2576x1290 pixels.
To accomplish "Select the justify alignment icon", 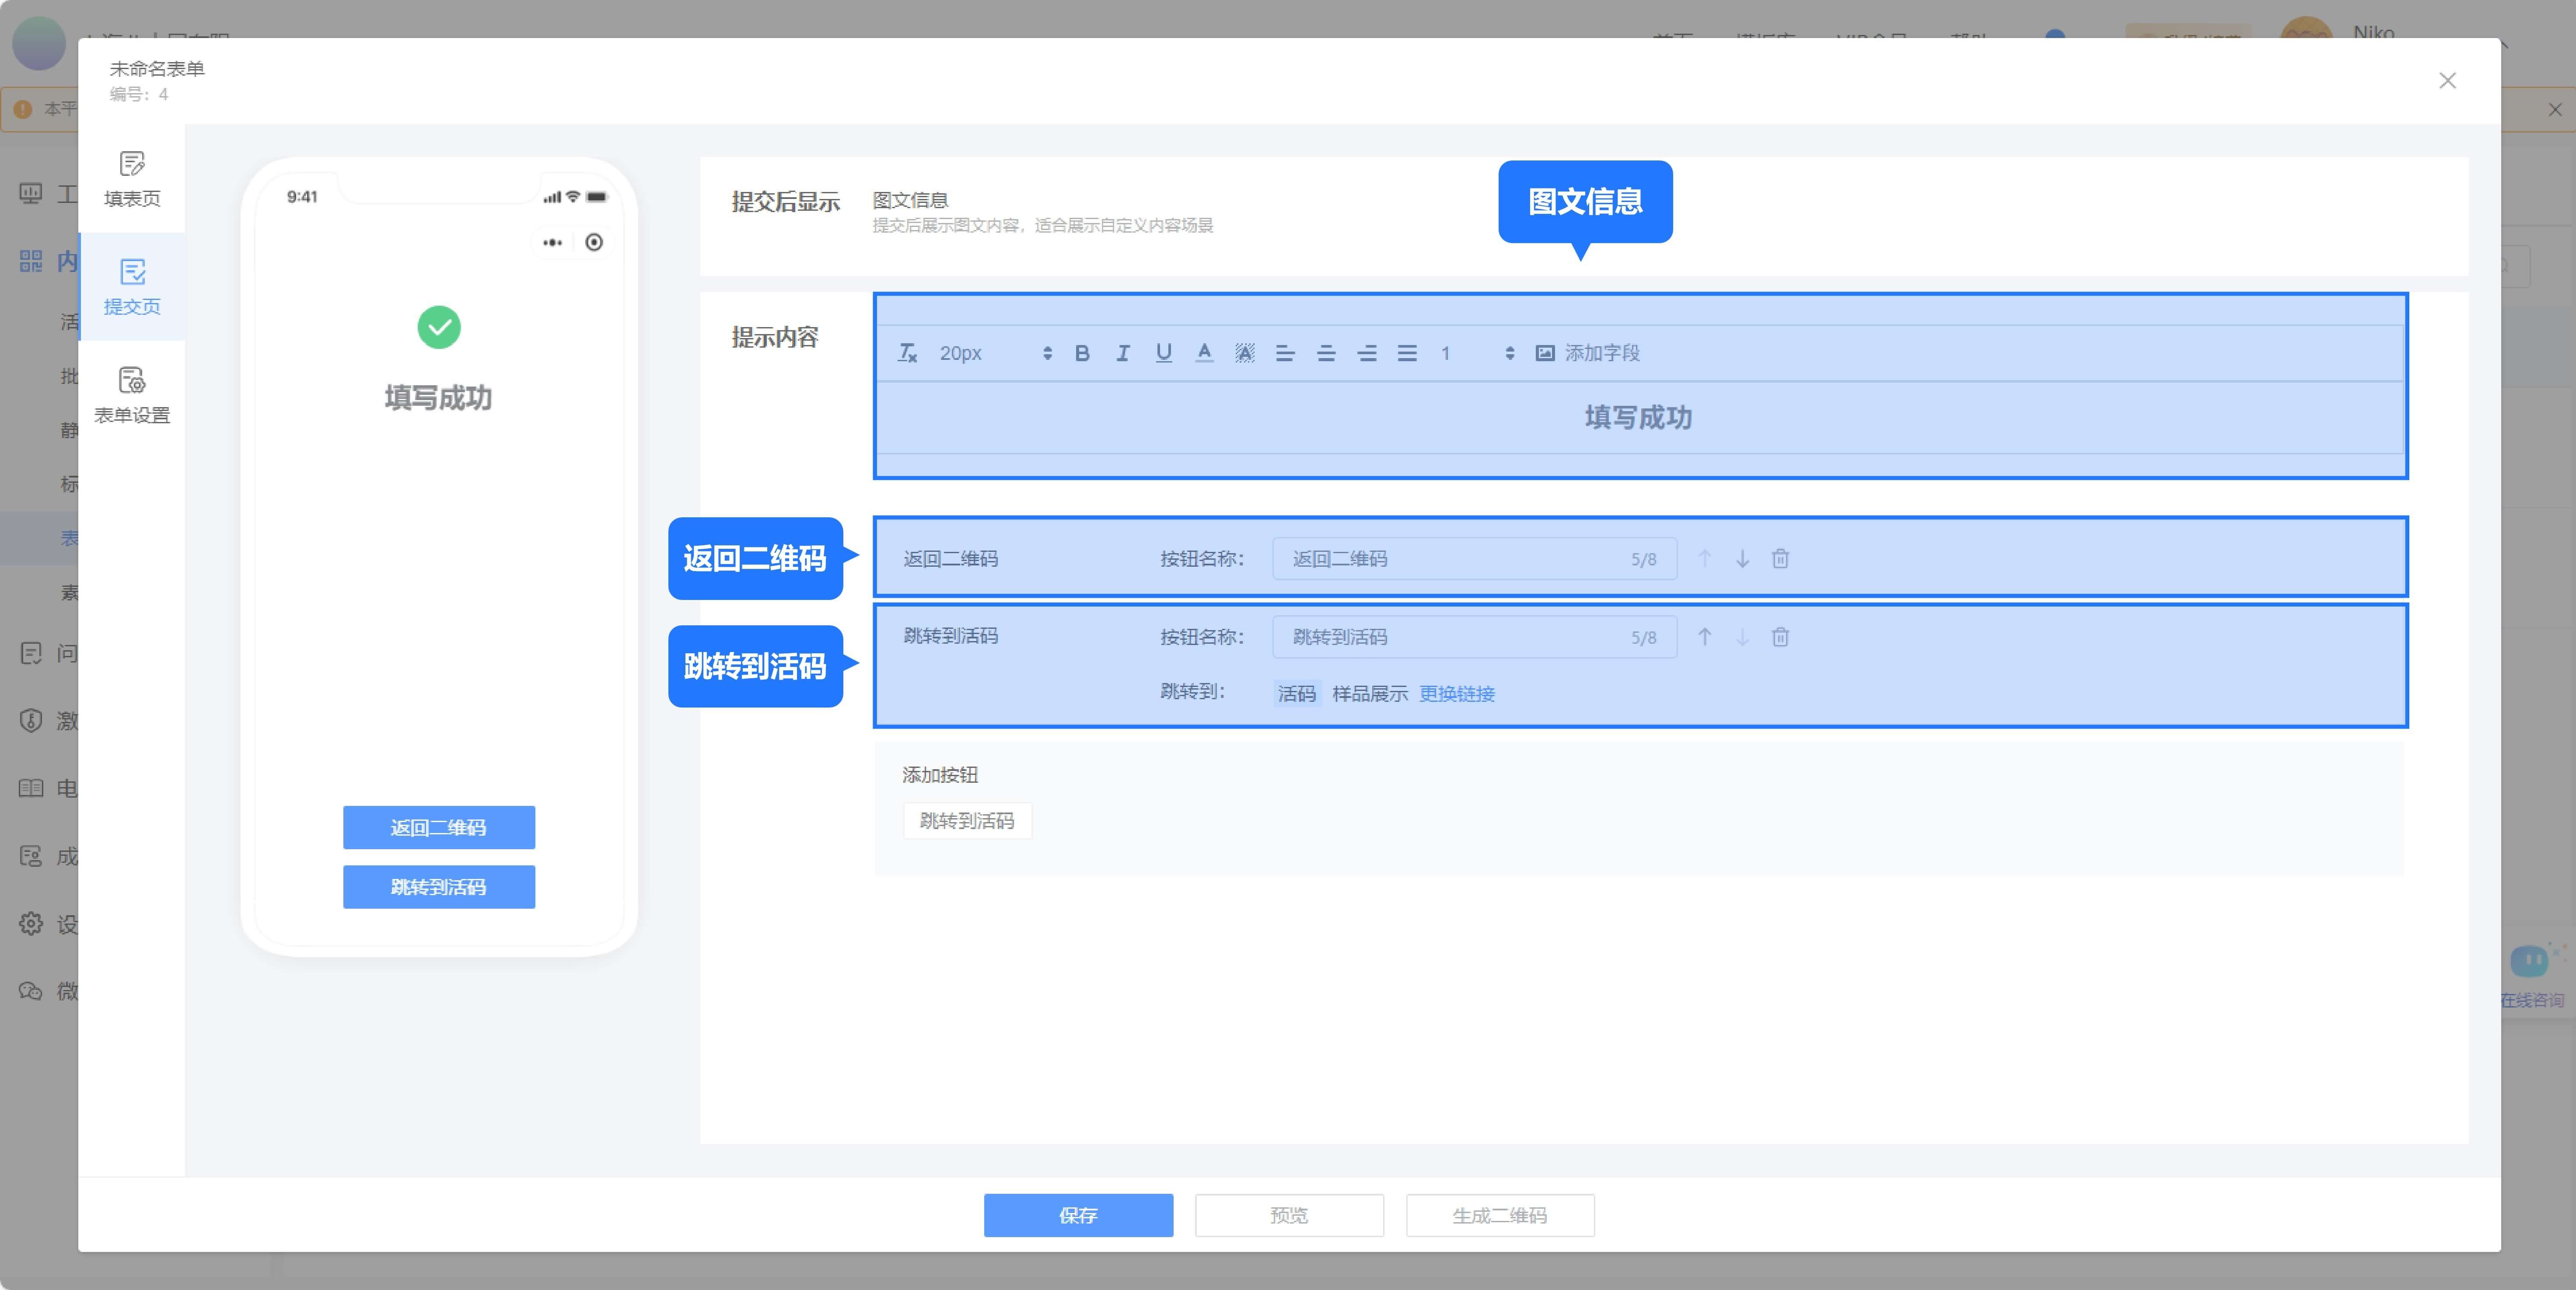I will coord(1408,352).
